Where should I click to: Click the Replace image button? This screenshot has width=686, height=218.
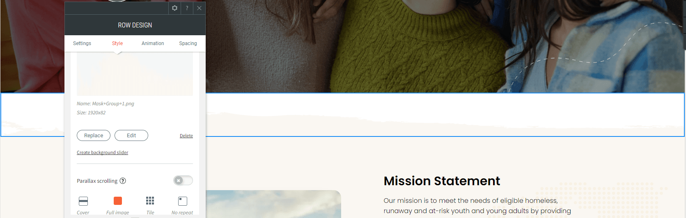pyautogui.click(x=94, y=136)
